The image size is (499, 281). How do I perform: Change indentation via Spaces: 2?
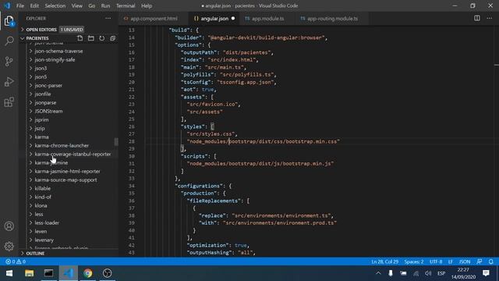click(414, 261)
